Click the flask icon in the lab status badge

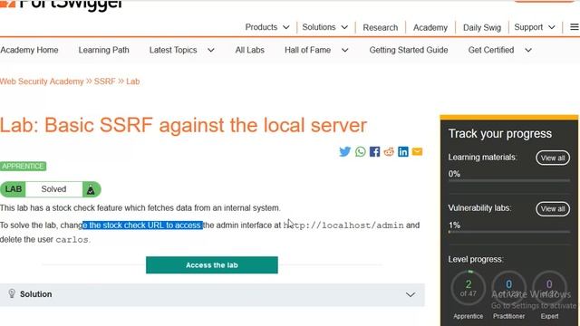click(x=91, y=189)
